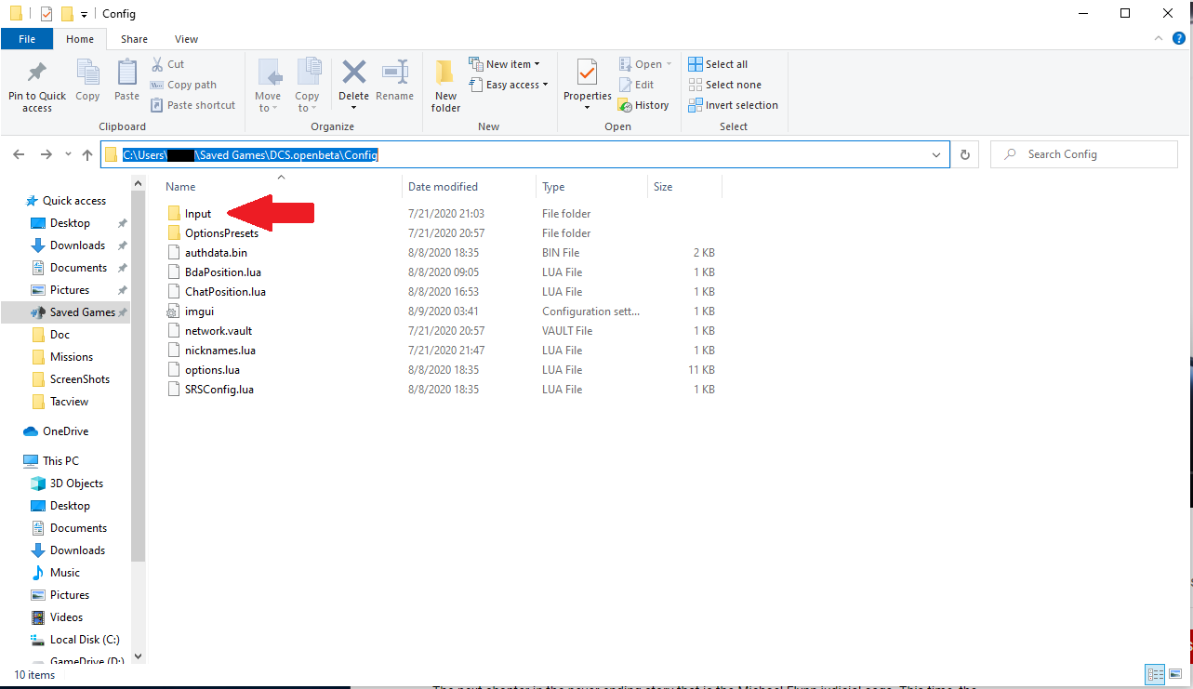Click the Copy ribbon icon
The width and height of the screenshot is (1193, 689).
pos(87,81)
